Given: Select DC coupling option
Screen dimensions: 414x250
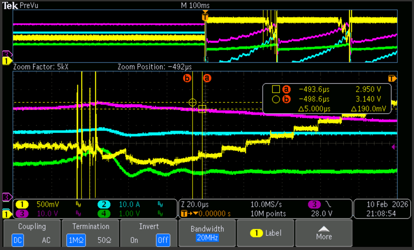Looking at the screenshot, I should (18, 240).
